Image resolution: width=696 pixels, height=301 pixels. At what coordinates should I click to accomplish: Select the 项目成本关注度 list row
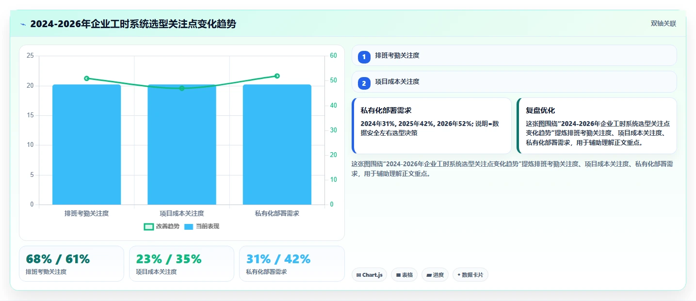pyautogui.click(x=514, y=81)
